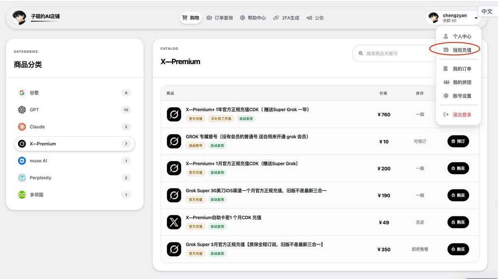Viewport: 498px width, 279px height.
Task: Open GROK 专属普号 product title
Action: click(247, 137)
